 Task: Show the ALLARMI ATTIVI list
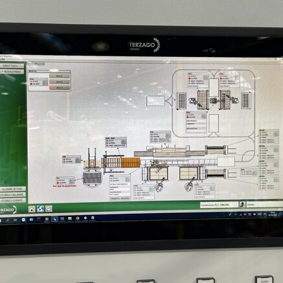pyautogui.click(x=12, y=189)
